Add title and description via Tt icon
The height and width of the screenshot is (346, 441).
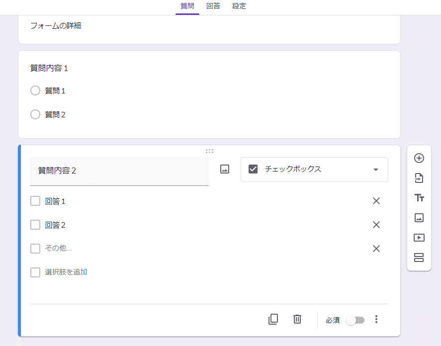[419, 198]
